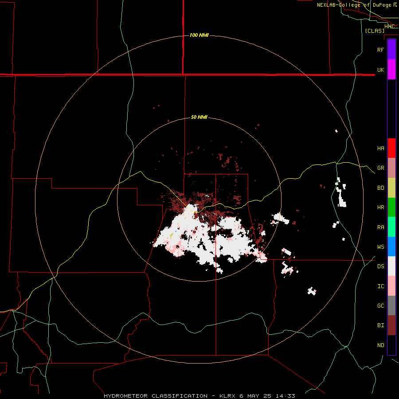
Task: Click the Hydrometeor Classification KLRX caption
Action: pos(199,396)
